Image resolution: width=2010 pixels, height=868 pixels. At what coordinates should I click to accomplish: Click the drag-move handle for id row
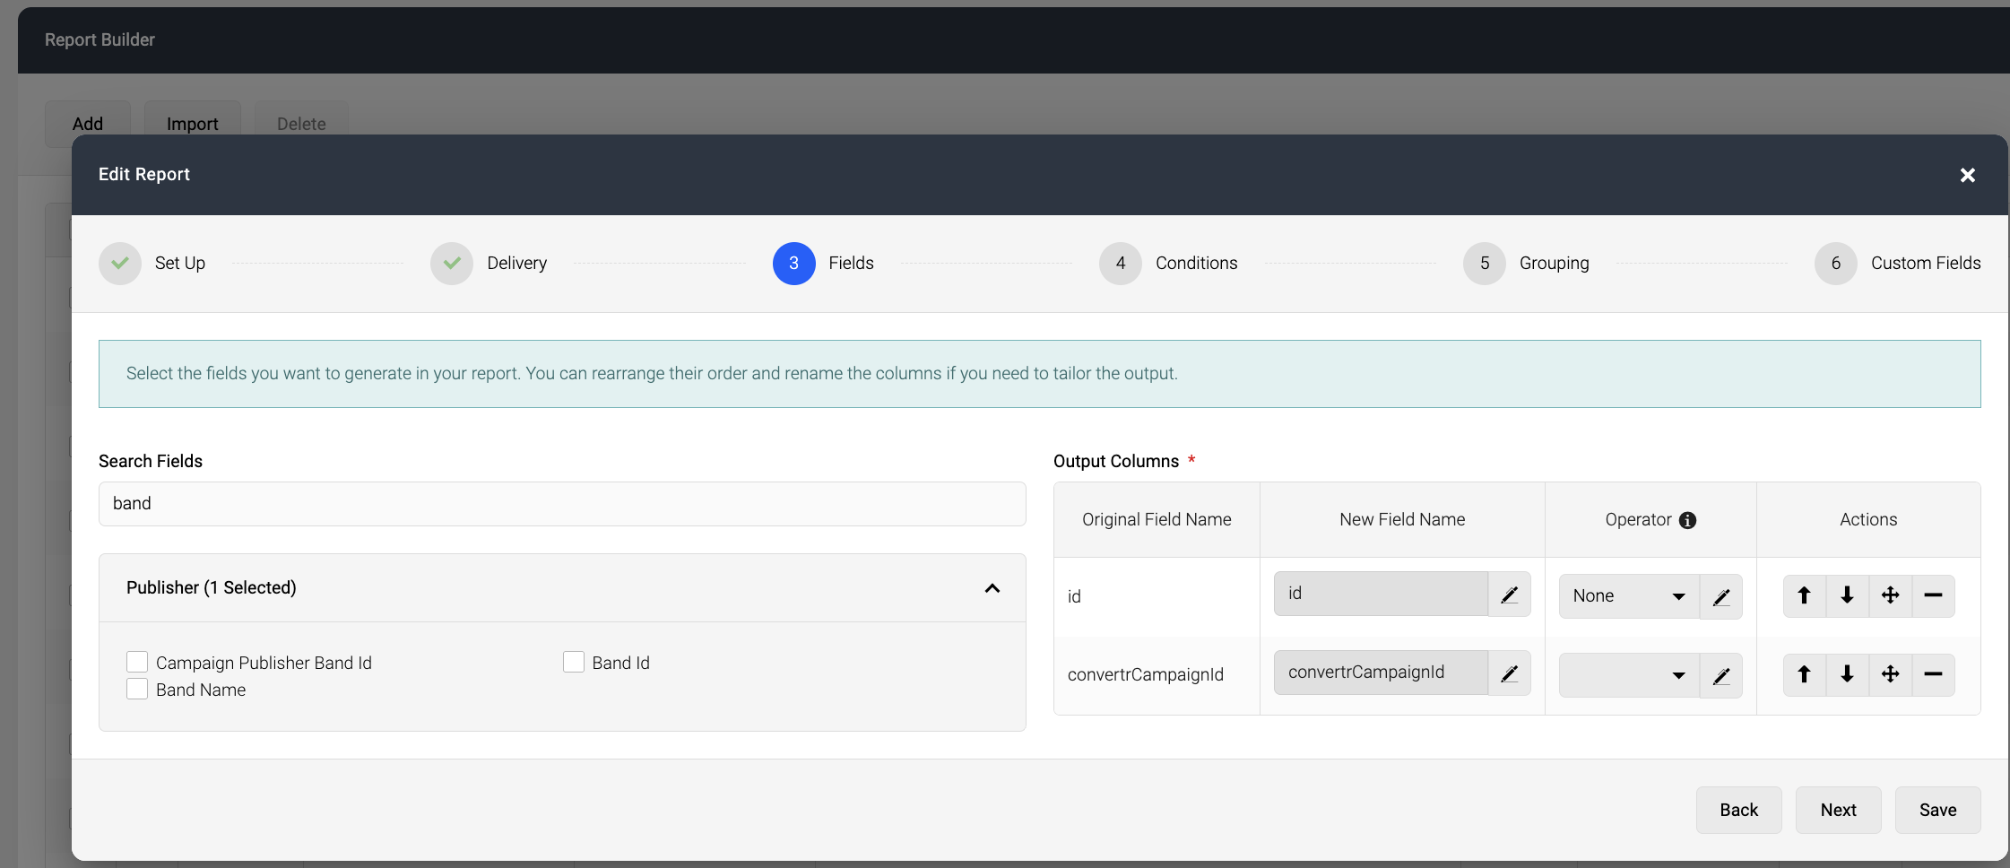pyautogui.click(x=1890, y=595)
